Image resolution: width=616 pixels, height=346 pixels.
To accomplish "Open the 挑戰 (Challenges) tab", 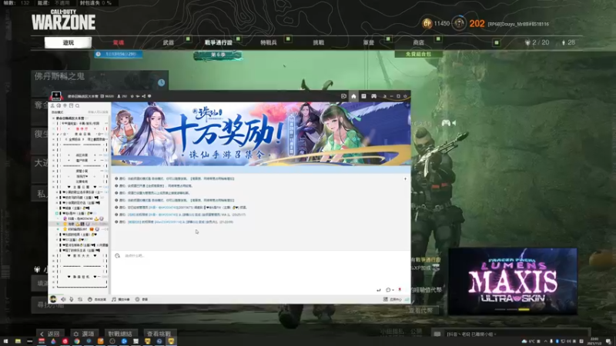I will click(x=319, y=42).
